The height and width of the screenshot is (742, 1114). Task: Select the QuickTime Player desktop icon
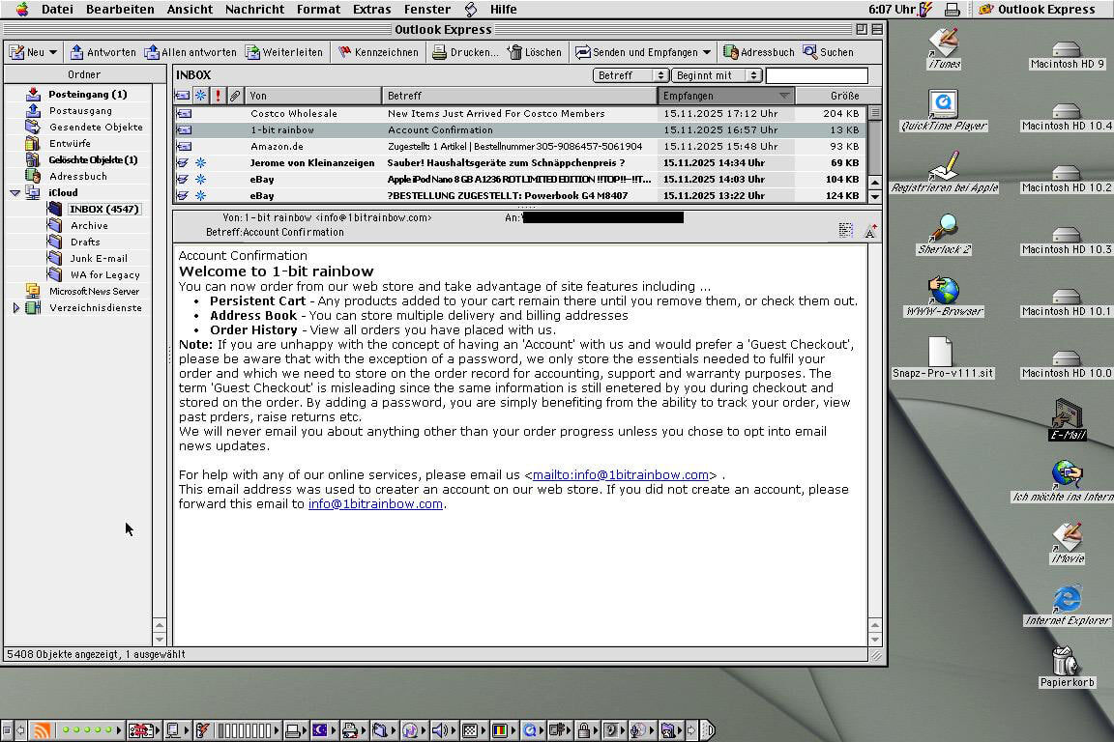click(944, 111)
